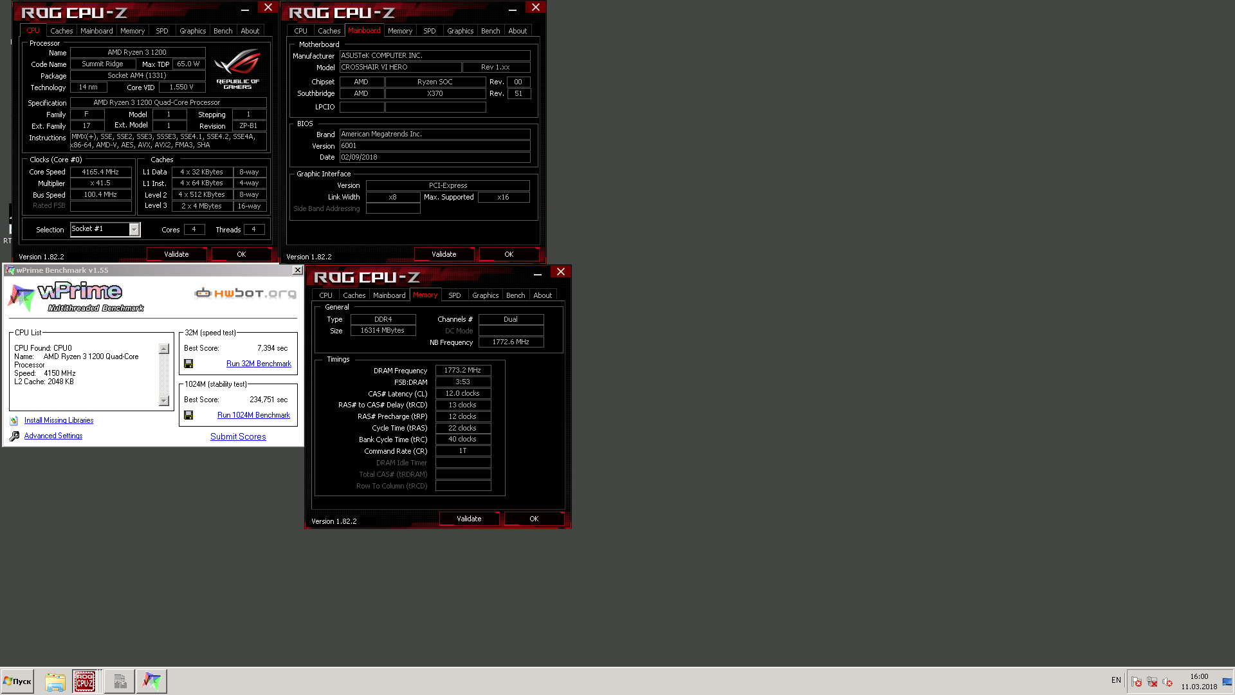Open the Advanced Settings link
Viewport: 1235px width, 695px height.
pyautogui.click(x=53, y=436)
